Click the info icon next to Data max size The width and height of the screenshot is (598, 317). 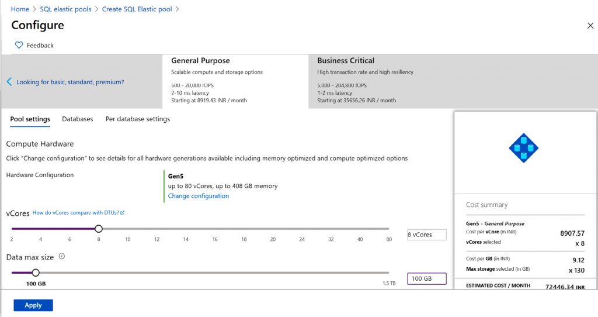(62, 256)
